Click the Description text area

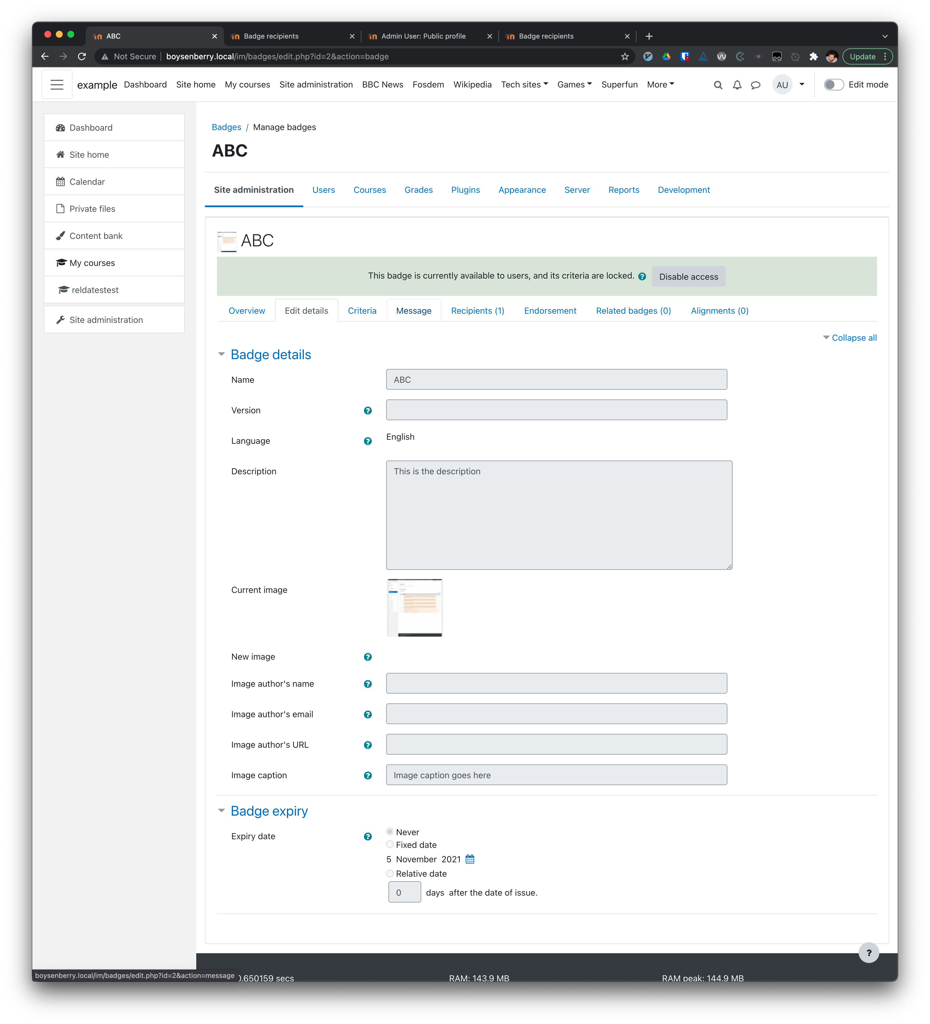[559, 515]
